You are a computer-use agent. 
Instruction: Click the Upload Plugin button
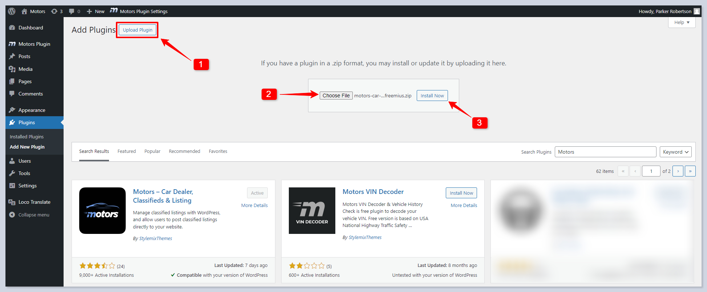[137, 30]
